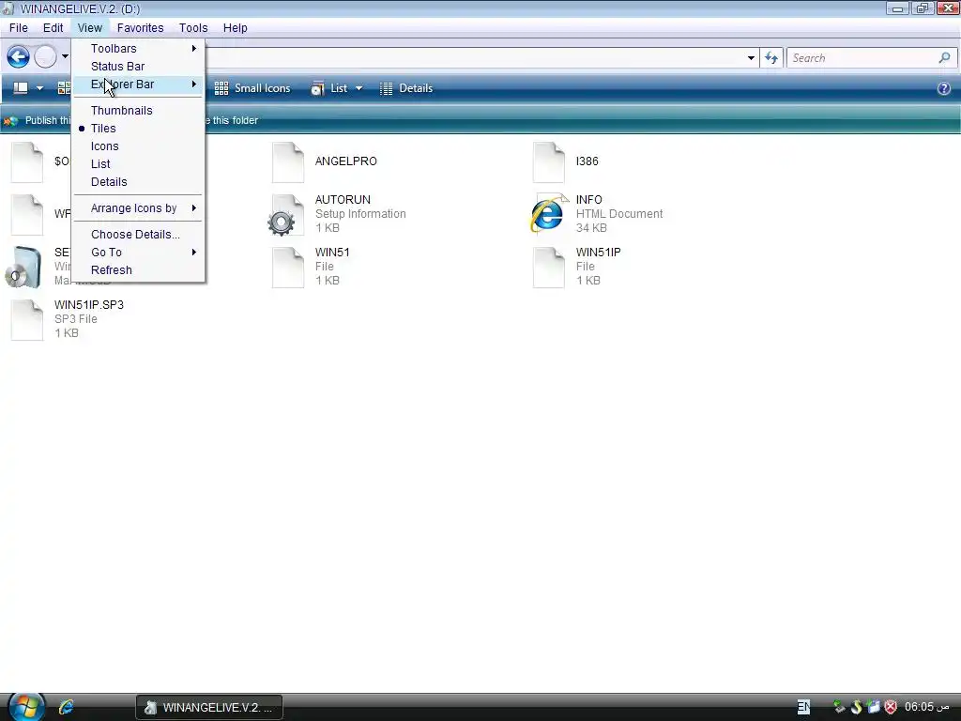Choose Refresh from the View menu

click(x=139, y=269)
